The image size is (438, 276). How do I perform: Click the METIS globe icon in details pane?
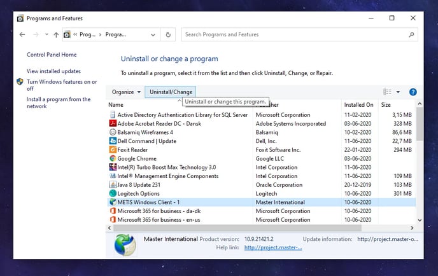coord(125,245)
